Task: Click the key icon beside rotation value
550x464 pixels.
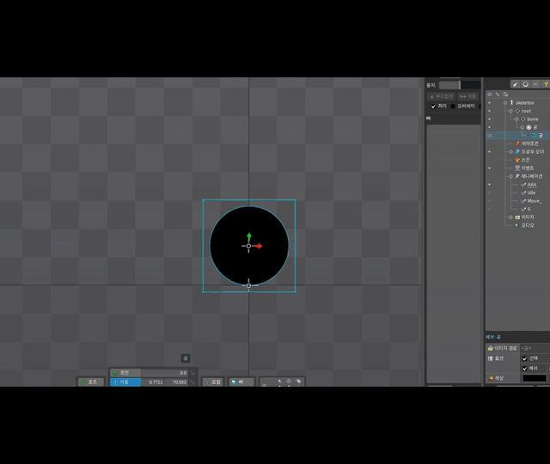Action: pos(192,373)
